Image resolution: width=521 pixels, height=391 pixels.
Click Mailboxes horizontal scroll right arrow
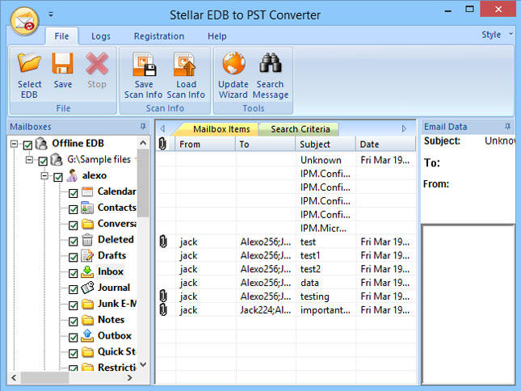(x=129, y=377)
